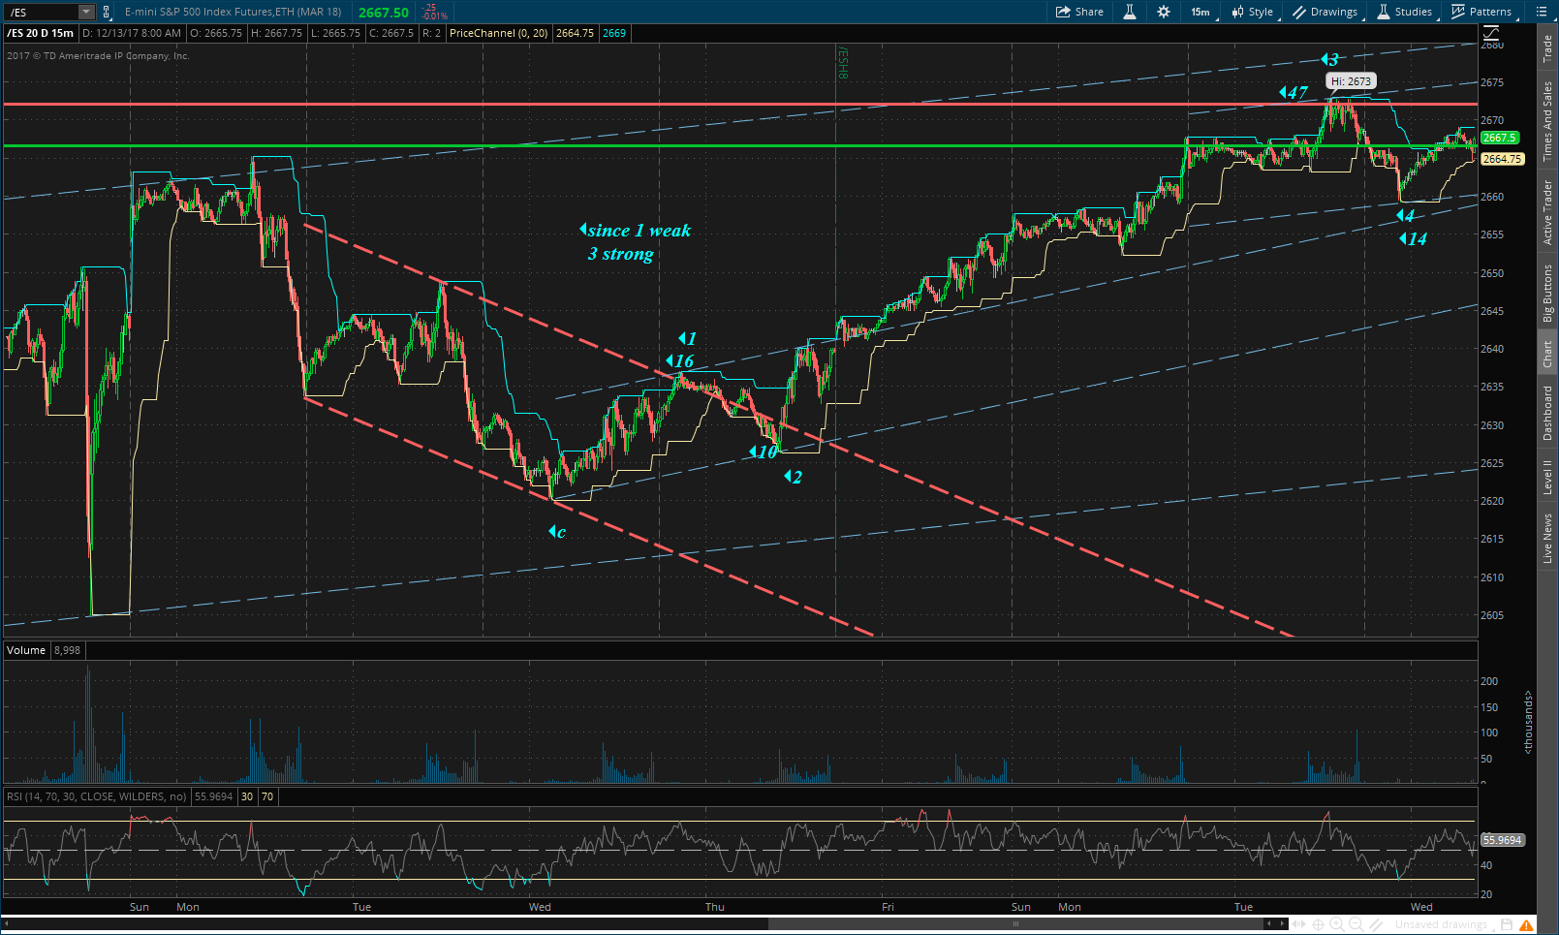Click the RSI 70 overbought level box

(x=267, y=796)
